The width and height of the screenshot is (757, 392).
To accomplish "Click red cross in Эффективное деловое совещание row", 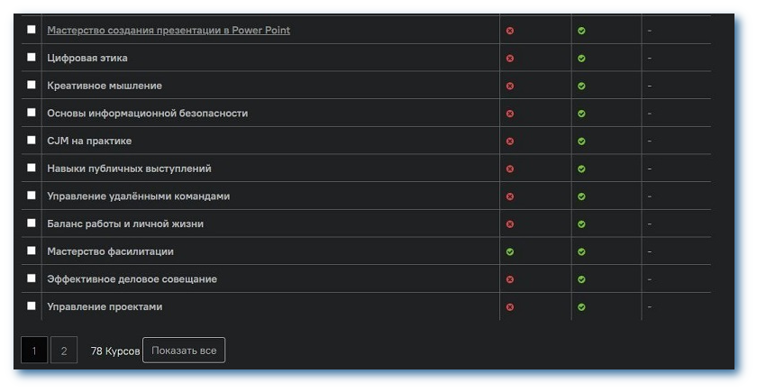I will 510,279.
